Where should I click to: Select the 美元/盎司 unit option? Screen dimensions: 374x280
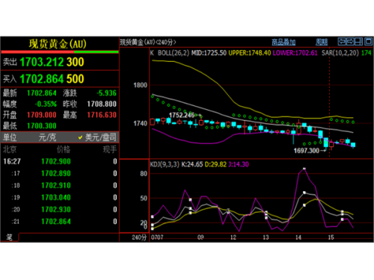tap(97, 137)
